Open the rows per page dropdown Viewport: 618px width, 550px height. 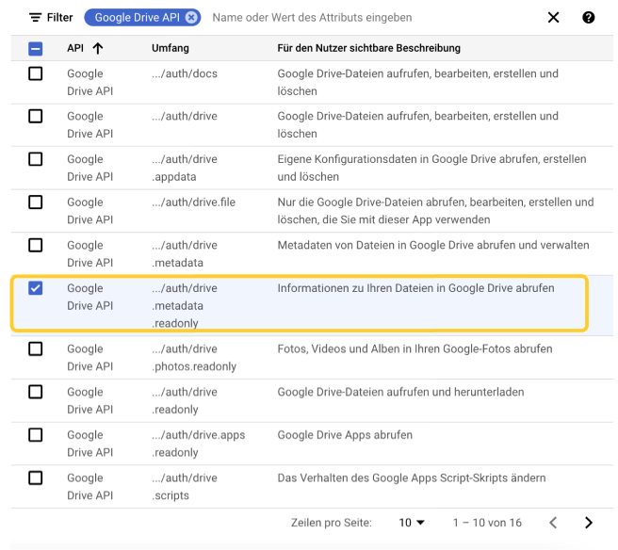(x=412, y=523)
